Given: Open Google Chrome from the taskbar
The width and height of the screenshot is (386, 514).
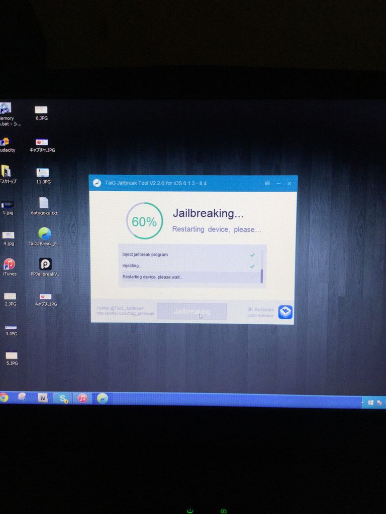Looking at the screenshot, I should [4, 398].
